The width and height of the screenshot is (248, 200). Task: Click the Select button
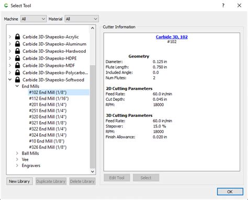pyautogui.click(x=146, y=178)
